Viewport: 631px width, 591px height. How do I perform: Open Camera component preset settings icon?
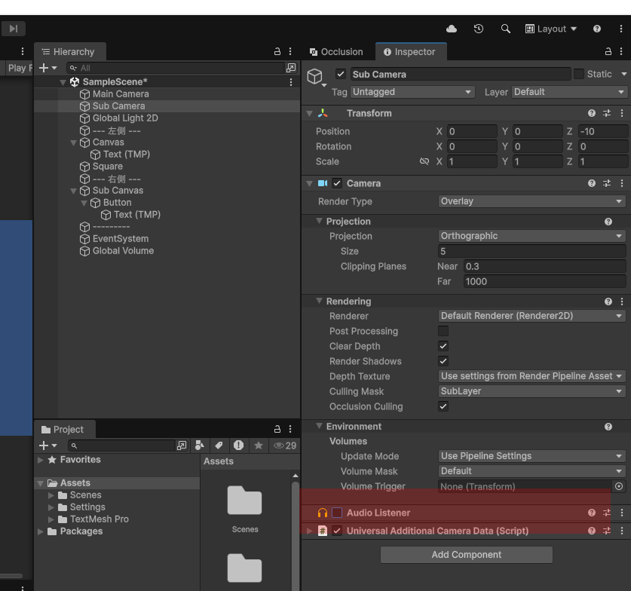[x=607, y=183]
